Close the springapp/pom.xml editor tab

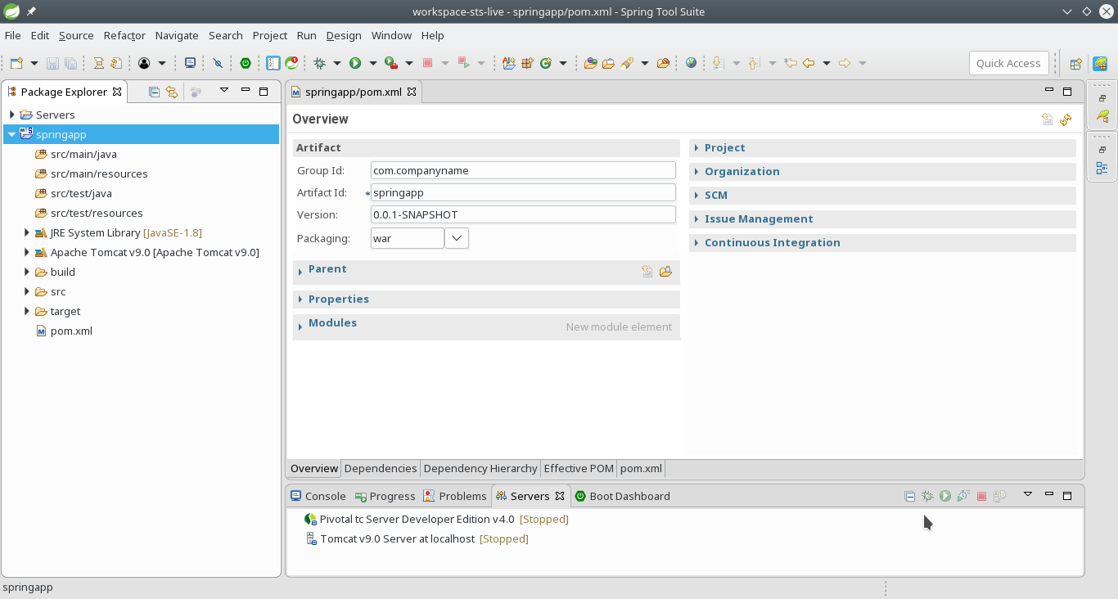(412, 92)
